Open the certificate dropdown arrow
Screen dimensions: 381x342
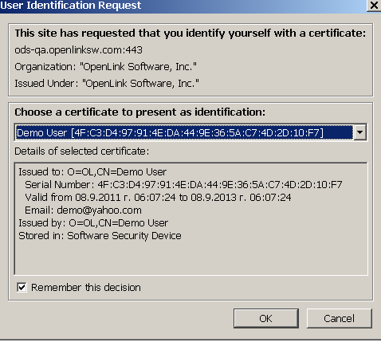360,132
